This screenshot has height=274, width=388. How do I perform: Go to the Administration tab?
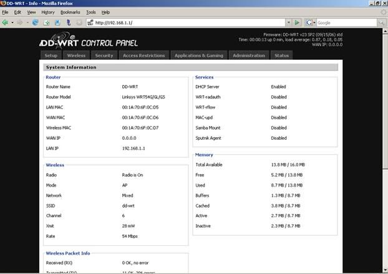248,56
